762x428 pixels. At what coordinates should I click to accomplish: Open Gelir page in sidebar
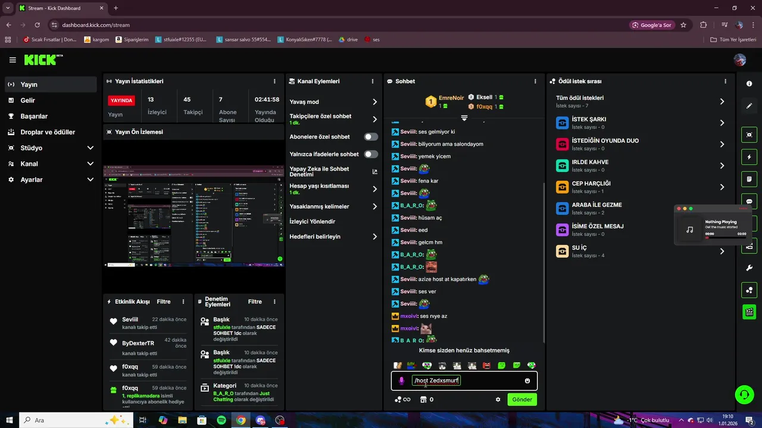click(x=51, y=100)
